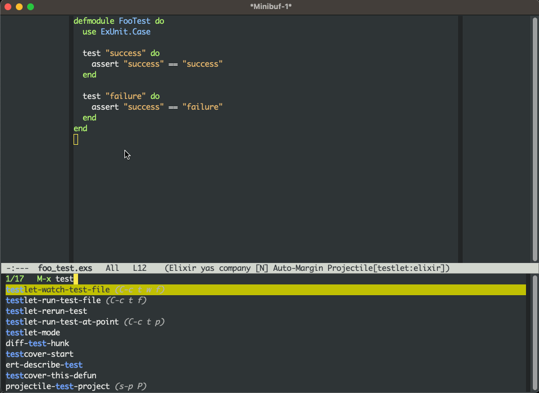Click the 1/17 candidate counter
This screenshot has height=393, width=539.
[x=15, y=279]
